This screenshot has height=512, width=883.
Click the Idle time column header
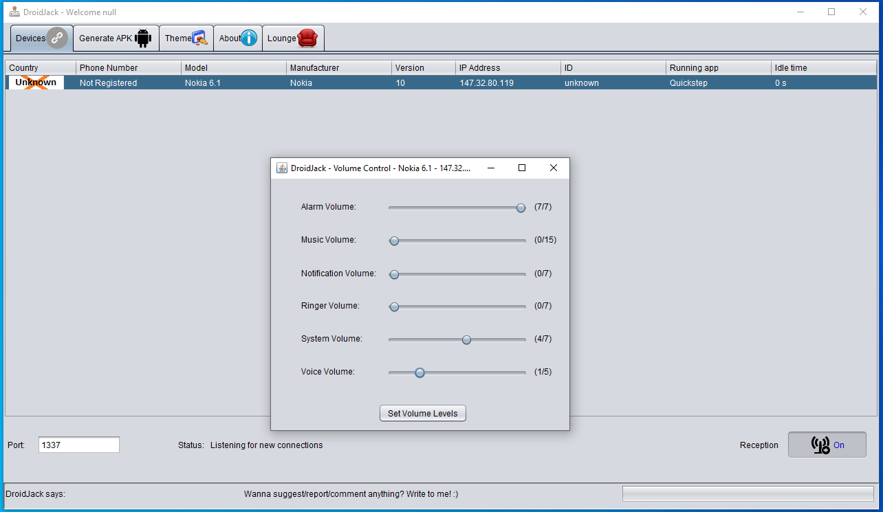coord(824,67)
